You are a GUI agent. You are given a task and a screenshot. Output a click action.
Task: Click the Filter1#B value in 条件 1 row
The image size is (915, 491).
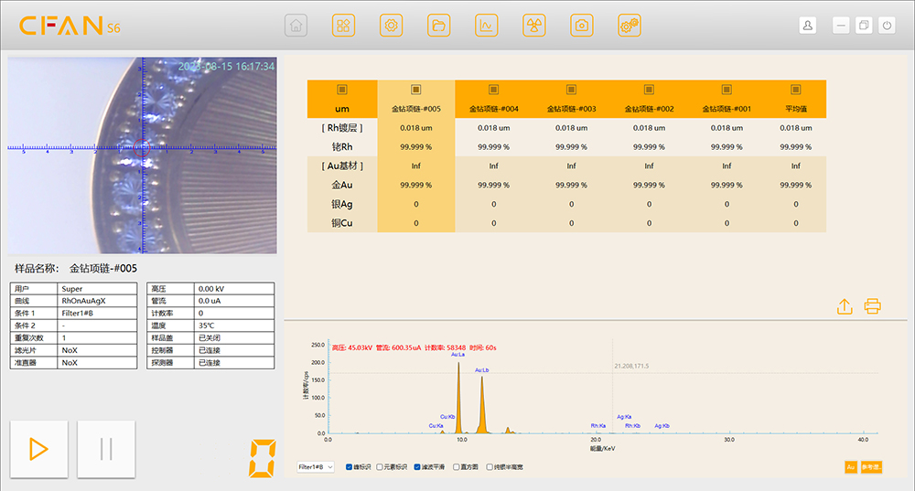point(78,313)
